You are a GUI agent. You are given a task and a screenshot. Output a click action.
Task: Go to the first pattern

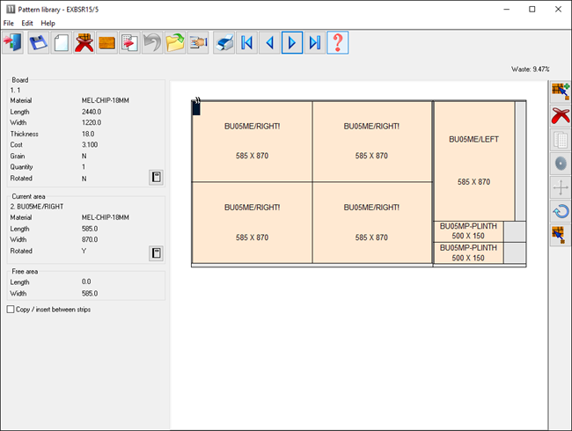click(x=246, y=42)
